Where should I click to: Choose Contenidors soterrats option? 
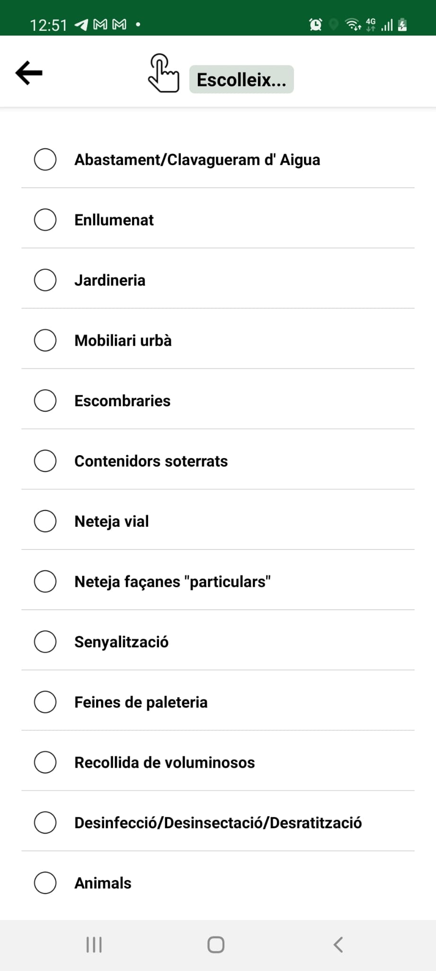click(45, 460)
